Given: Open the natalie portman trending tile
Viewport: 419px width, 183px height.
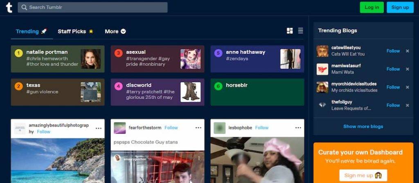Looking at the screenshot, I should (57, 59).
